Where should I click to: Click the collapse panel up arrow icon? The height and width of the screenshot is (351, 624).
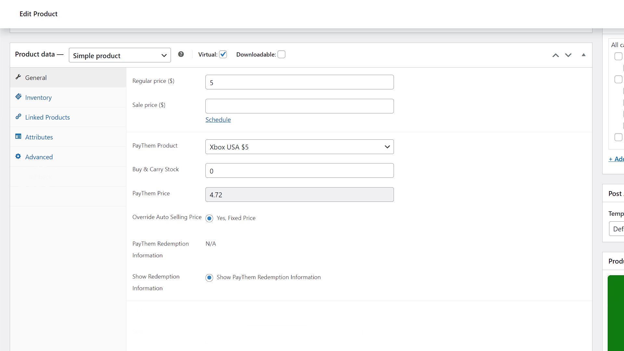[x=584, y=54]
